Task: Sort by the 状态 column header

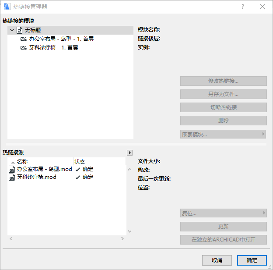Action: 99,161
